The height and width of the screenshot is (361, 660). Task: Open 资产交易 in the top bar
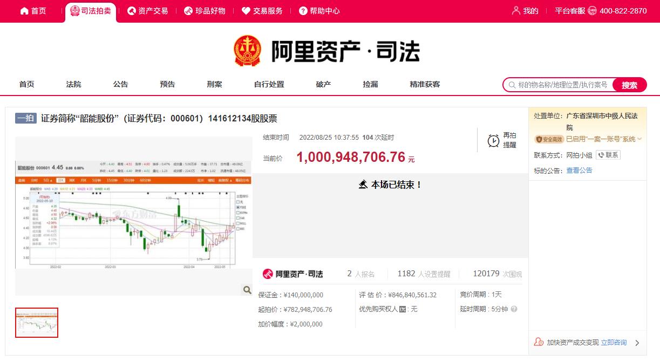(x=147, y=11)
